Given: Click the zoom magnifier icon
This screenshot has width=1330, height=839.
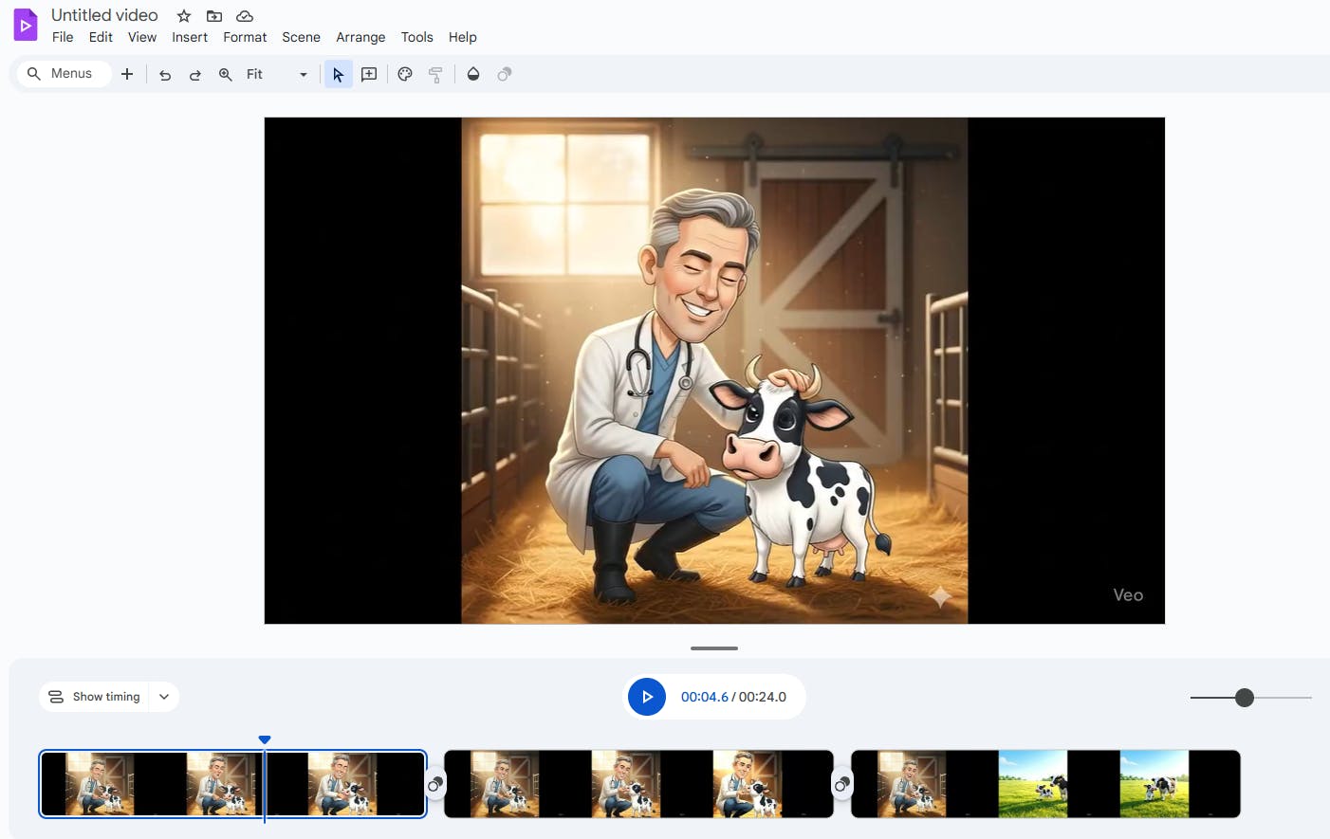Looking at the screenshot, I should [226, 75].
